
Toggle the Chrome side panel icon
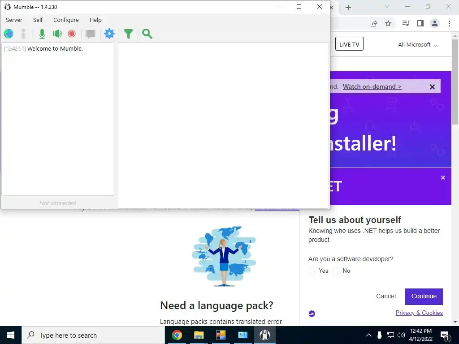tap(420, 23)
